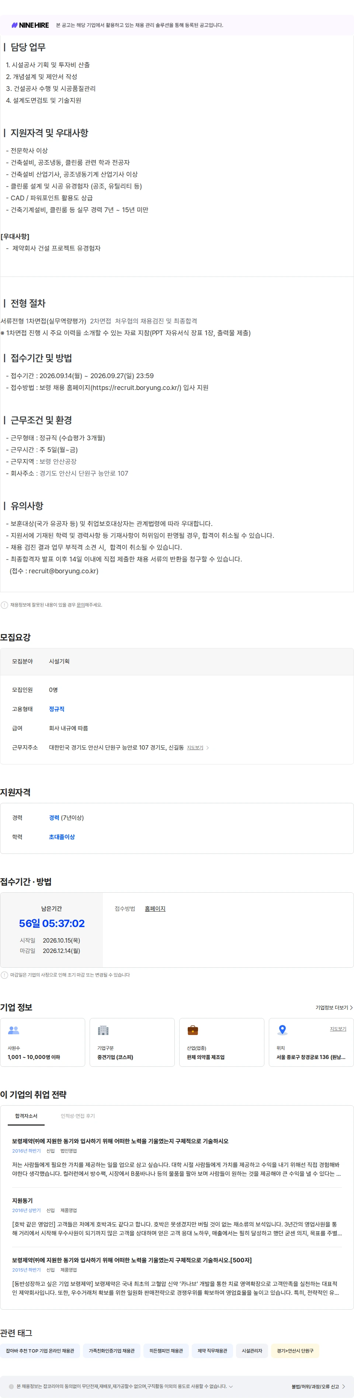The width and height of the screenshot is (354, 1398).
Task: Click the 히든챔피언 채용관 tag
Action: point(166,1351)
